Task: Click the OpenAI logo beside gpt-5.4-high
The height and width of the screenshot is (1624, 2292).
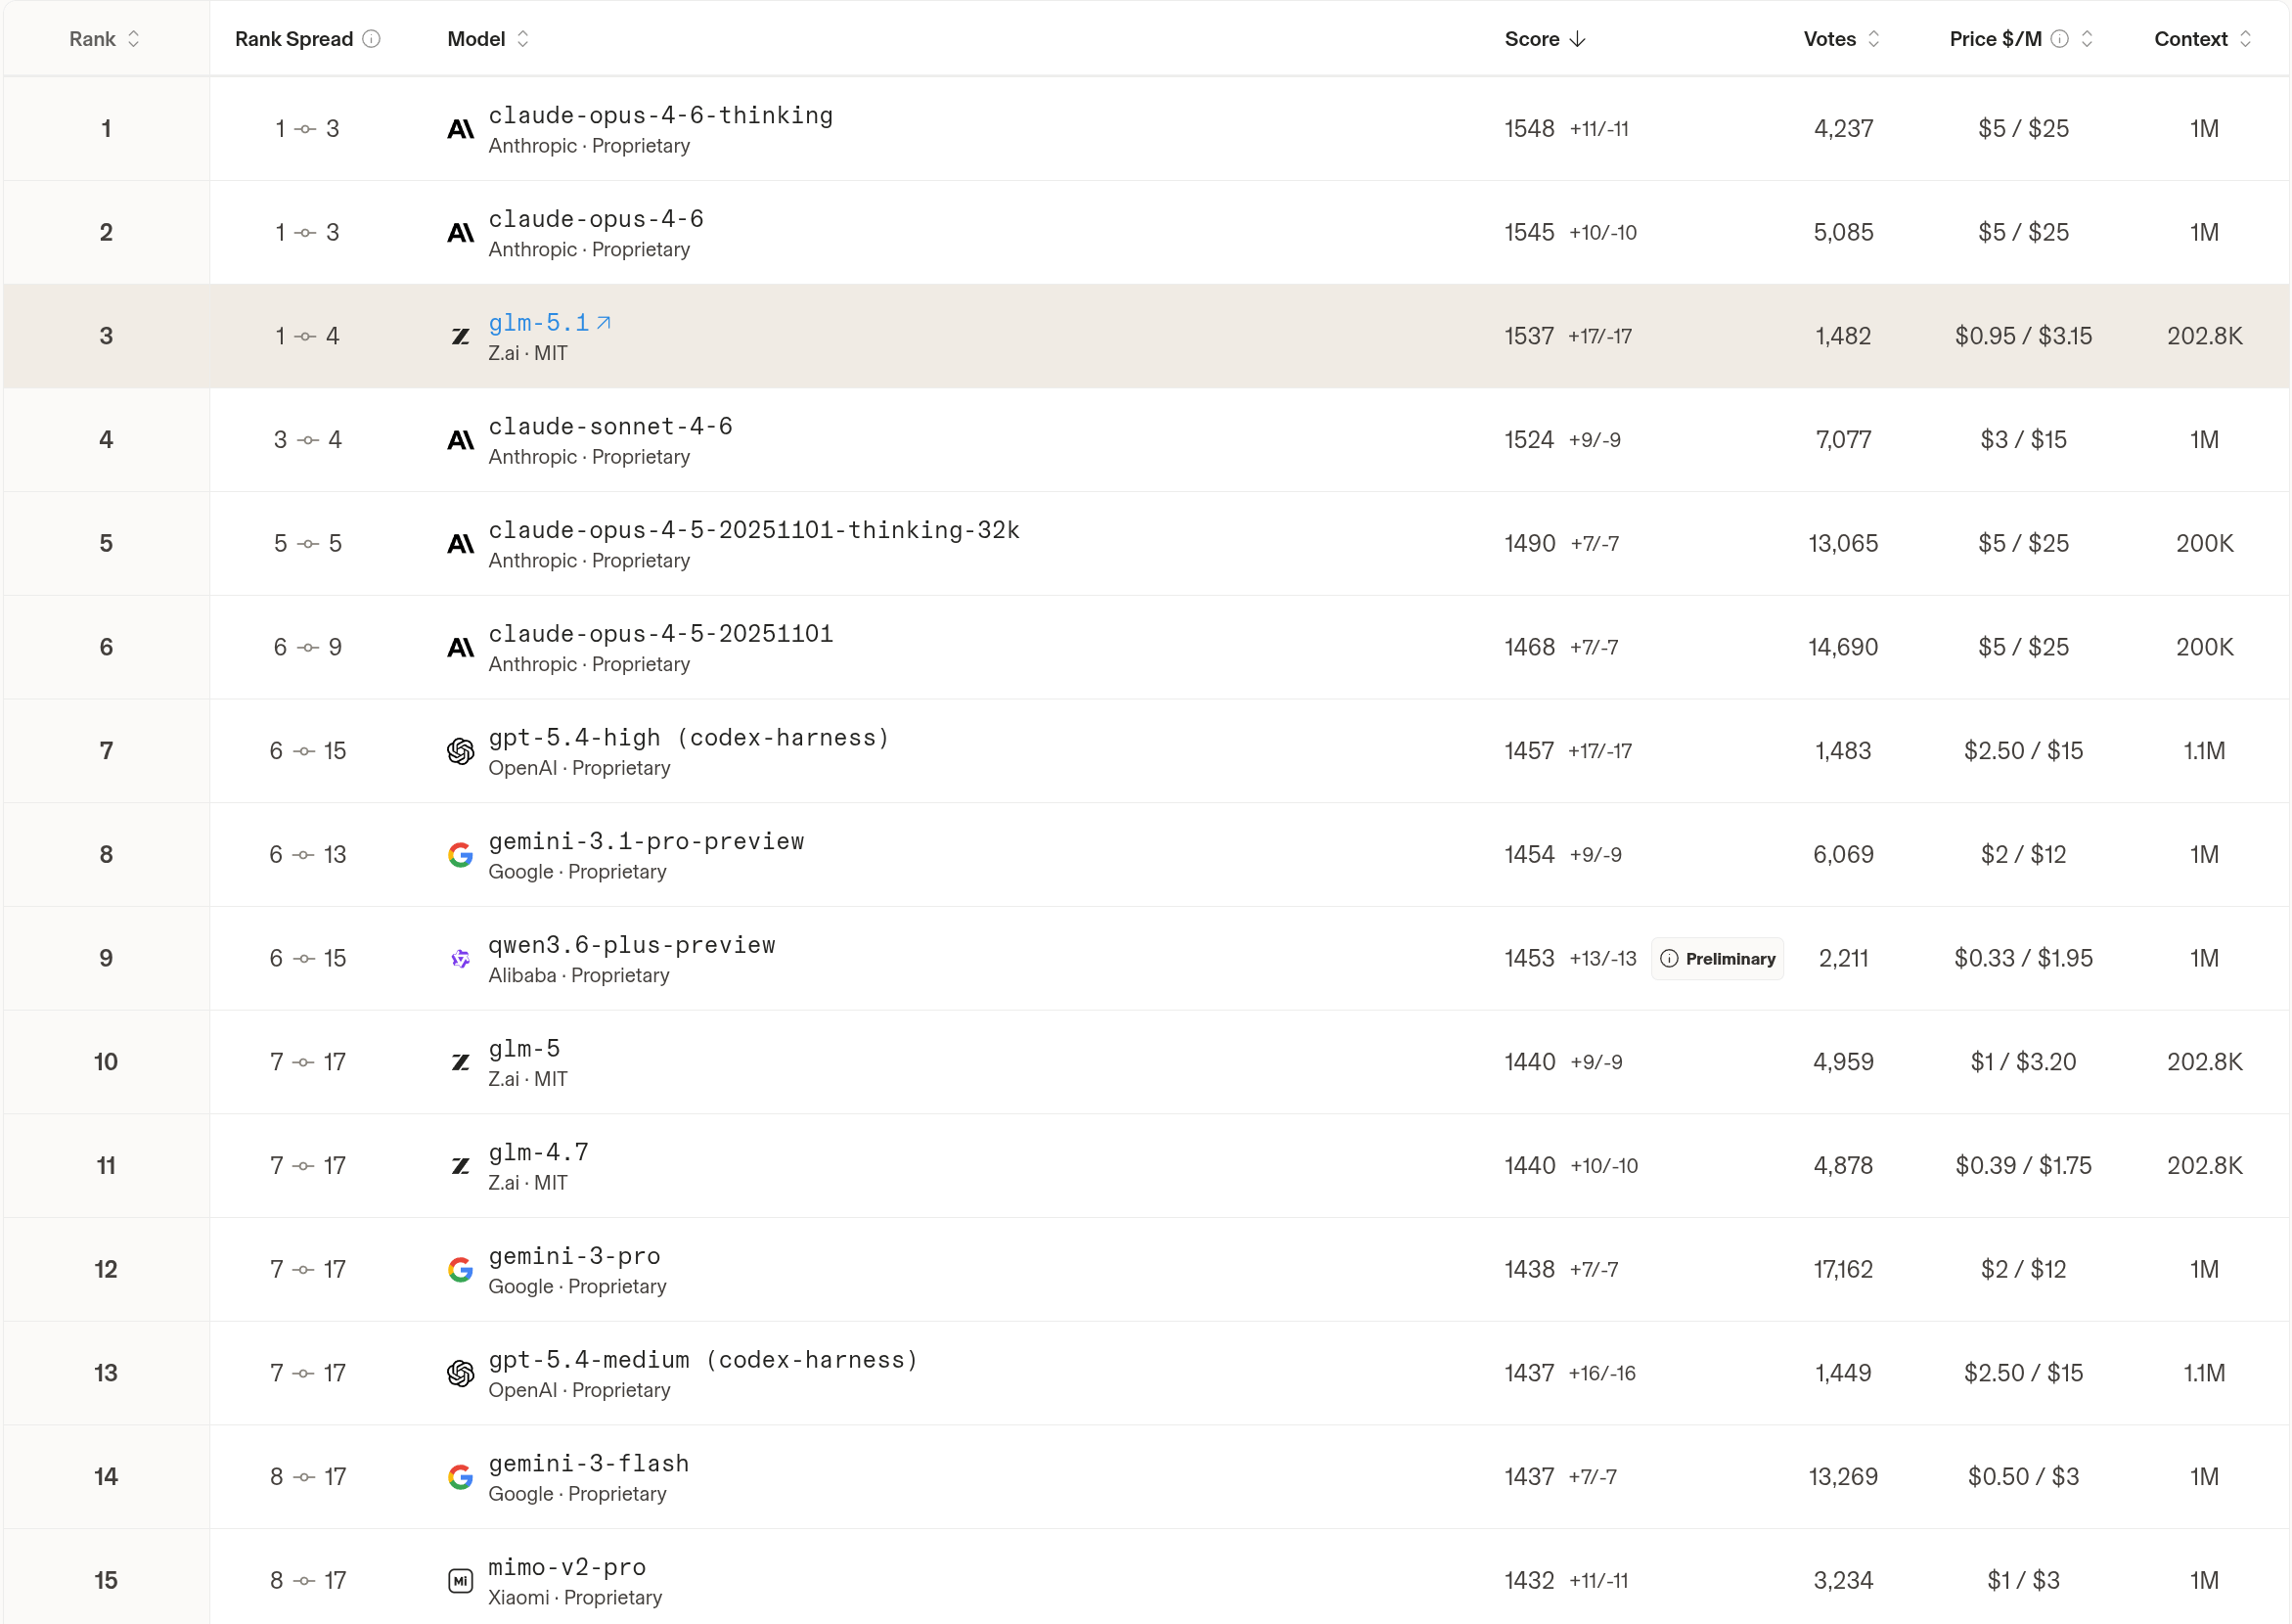Action: click(x=460, y=751)
